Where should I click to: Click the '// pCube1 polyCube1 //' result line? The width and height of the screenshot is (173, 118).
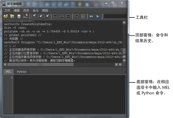click(x=23, y=35)
